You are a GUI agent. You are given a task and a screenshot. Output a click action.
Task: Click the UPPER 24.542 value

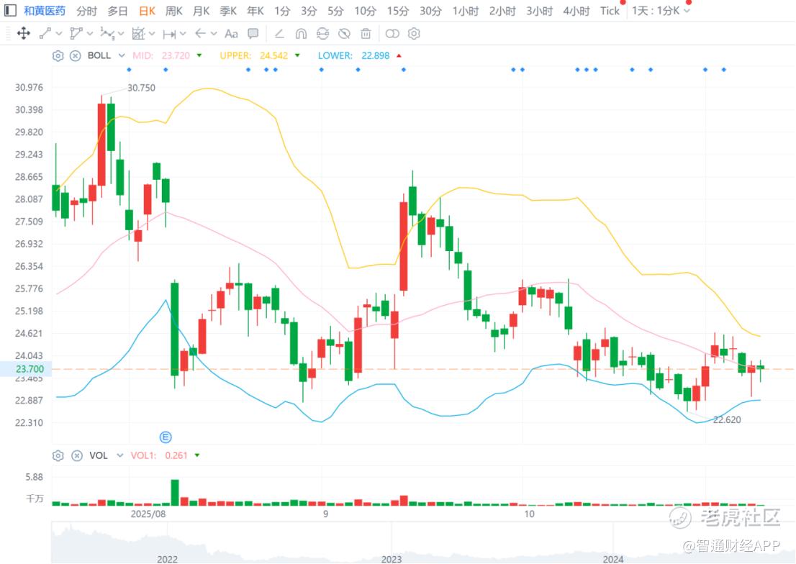(273, 56)
